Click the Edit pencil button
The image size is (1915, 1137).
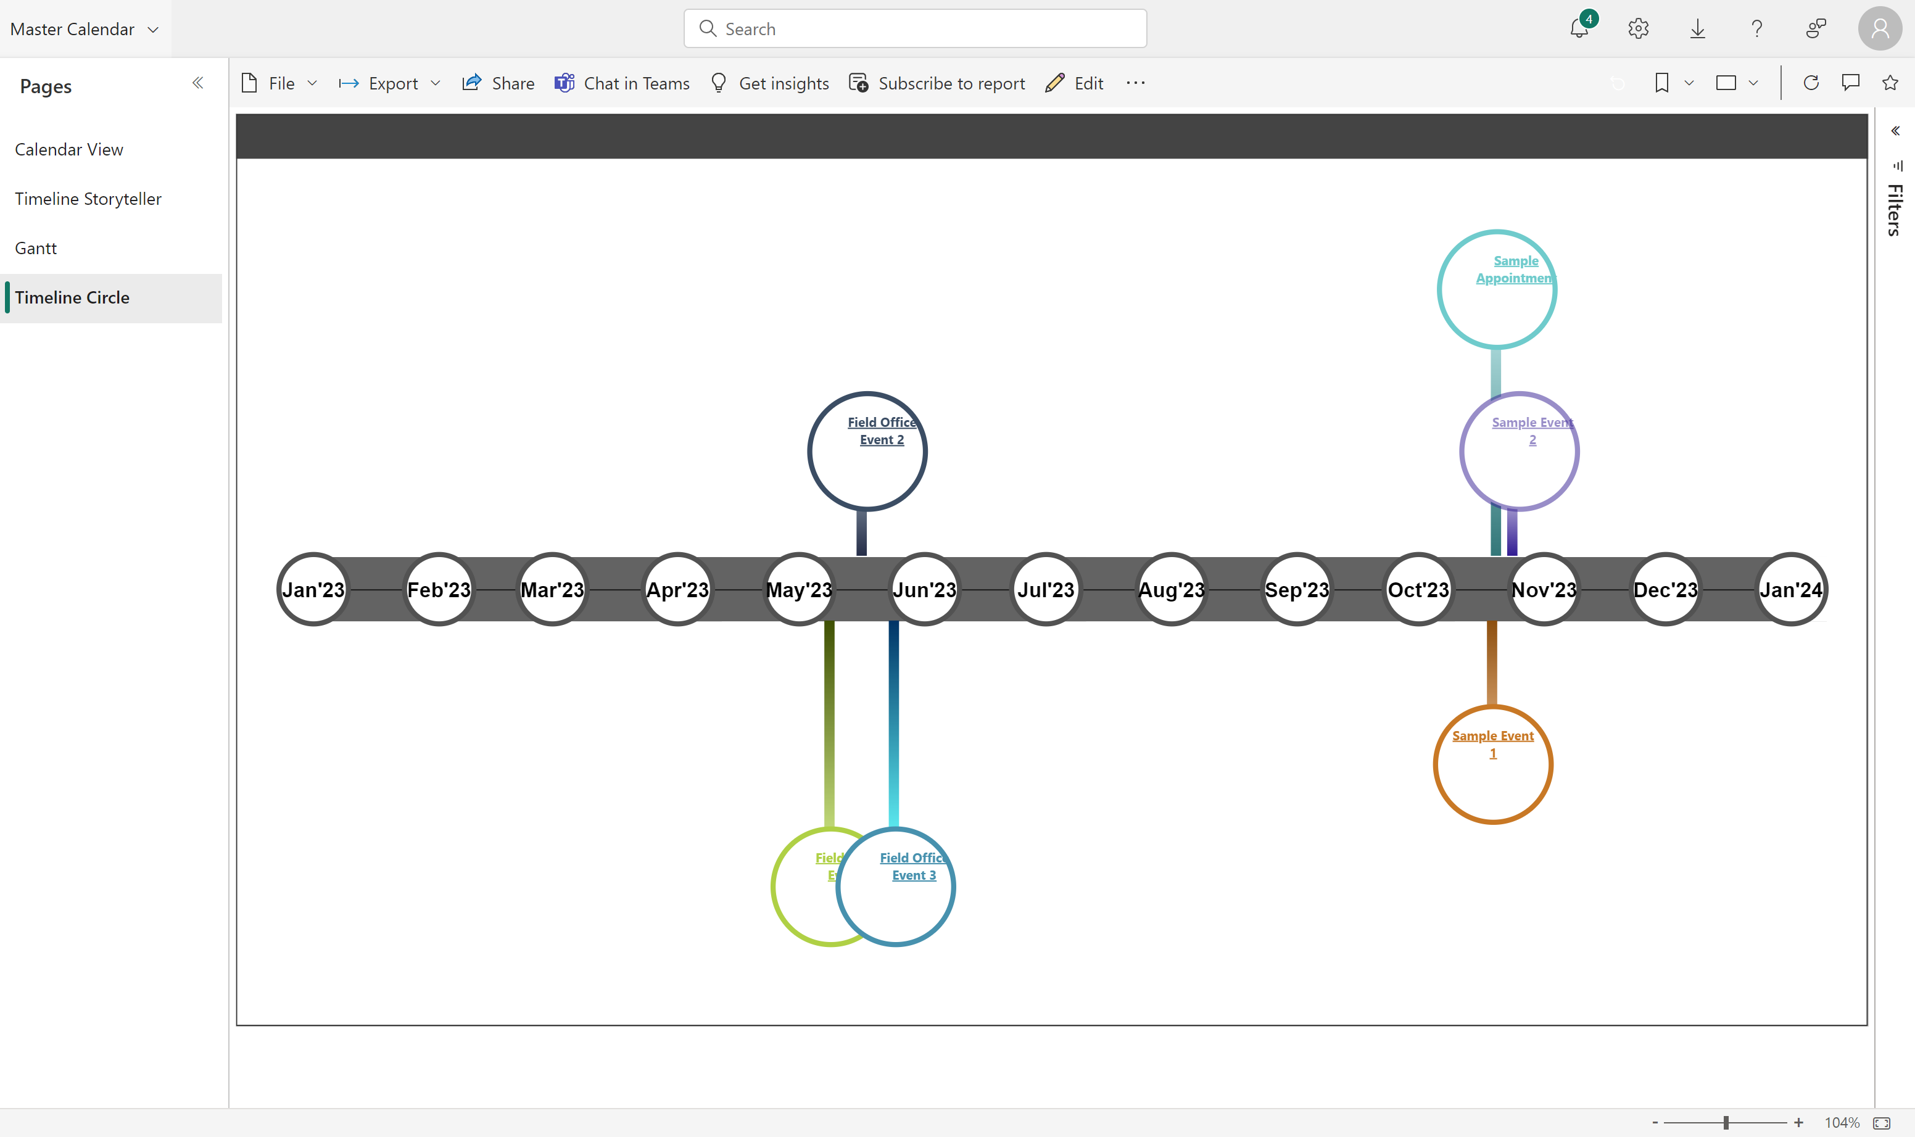pos(1074,83)
